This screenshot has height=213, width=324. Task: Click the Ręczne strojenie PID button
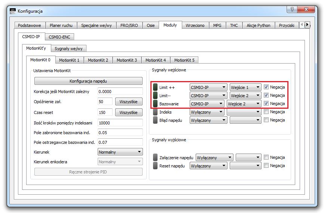pyautogui.click(x=88, y=172)
